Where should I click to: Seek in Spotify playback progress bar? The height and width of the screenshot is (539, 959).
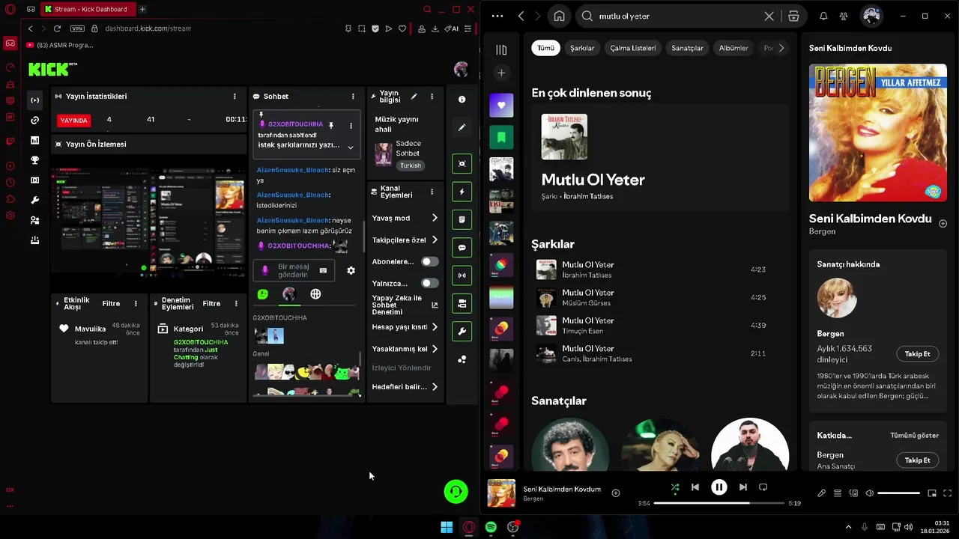(719, 503)
